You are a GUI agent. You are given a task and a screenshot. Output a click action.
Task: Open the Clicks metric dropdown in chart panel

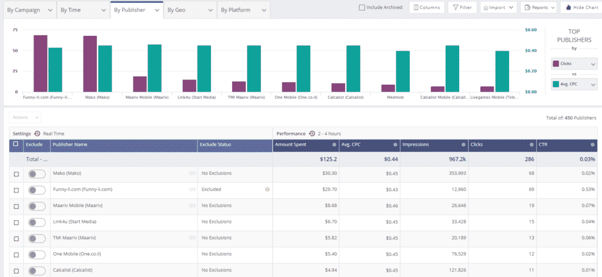click(x=574, y=64)
